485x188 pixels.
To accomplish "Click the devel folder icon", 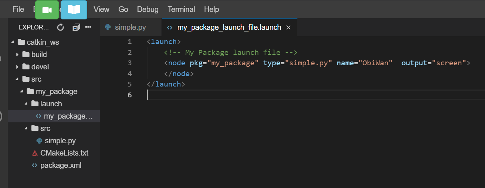I will coord(26,67).
